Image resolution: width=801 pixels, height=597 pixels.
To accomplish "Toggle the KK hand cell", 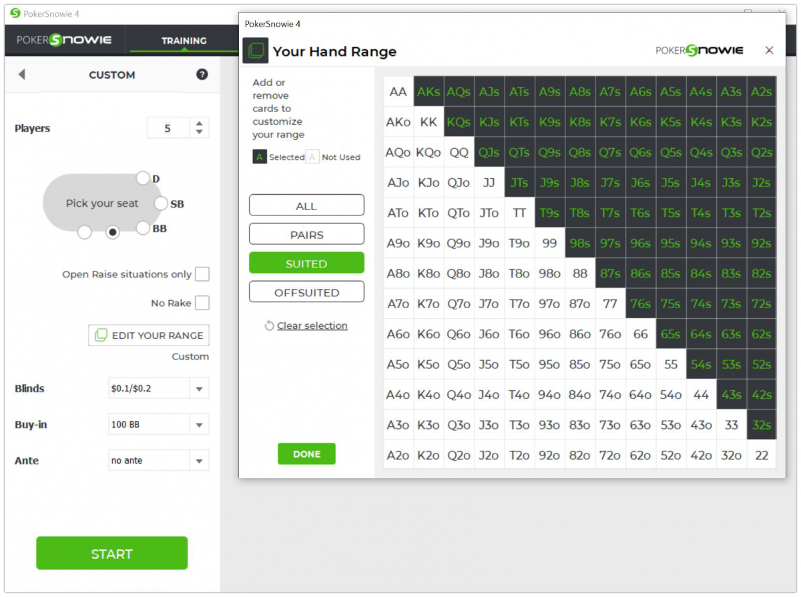I will [x=429, y=122].
